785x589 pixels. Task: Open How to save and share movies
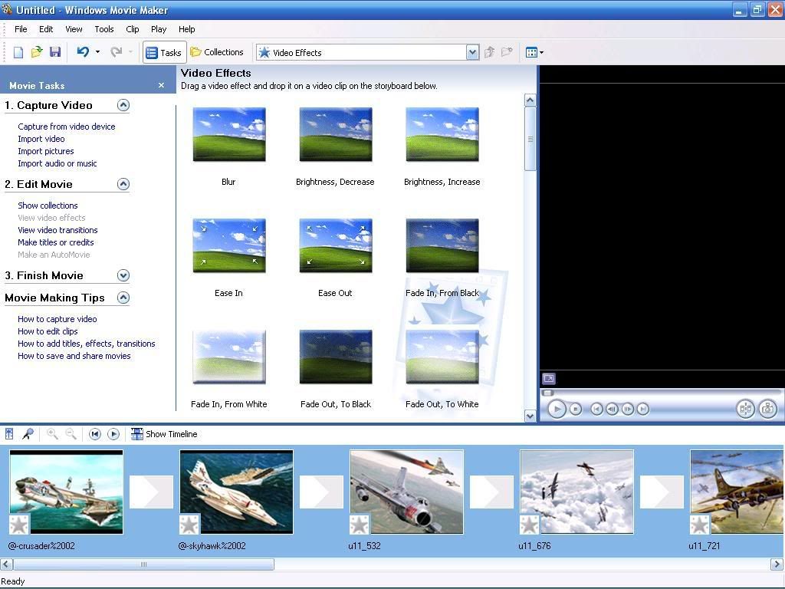tap(74, 356)
